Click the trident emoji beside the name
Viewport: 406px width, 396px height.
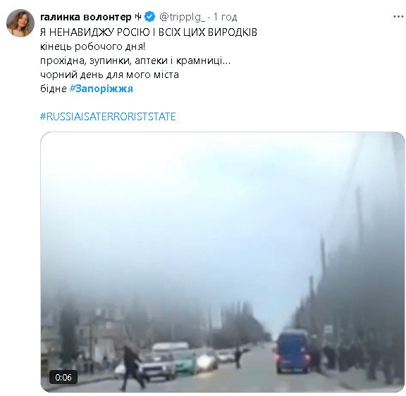tap(137, 17)
